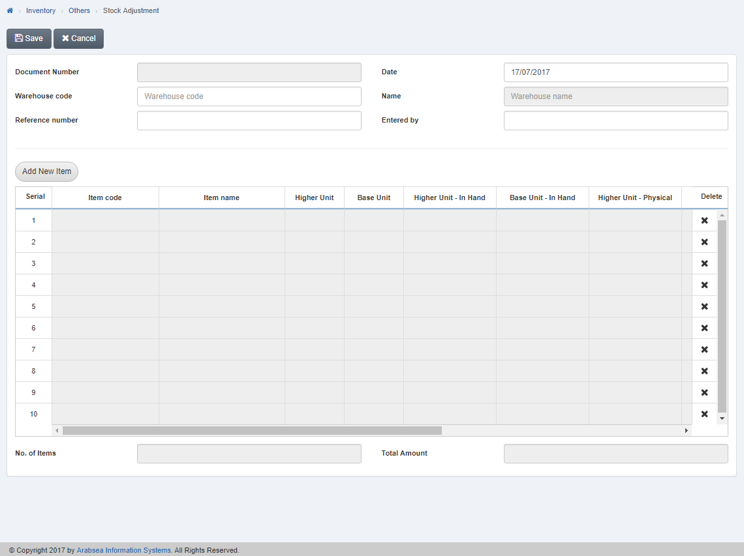Open the Inventory breadcrumb link
744x556 pixels.
tap(40, 10)
